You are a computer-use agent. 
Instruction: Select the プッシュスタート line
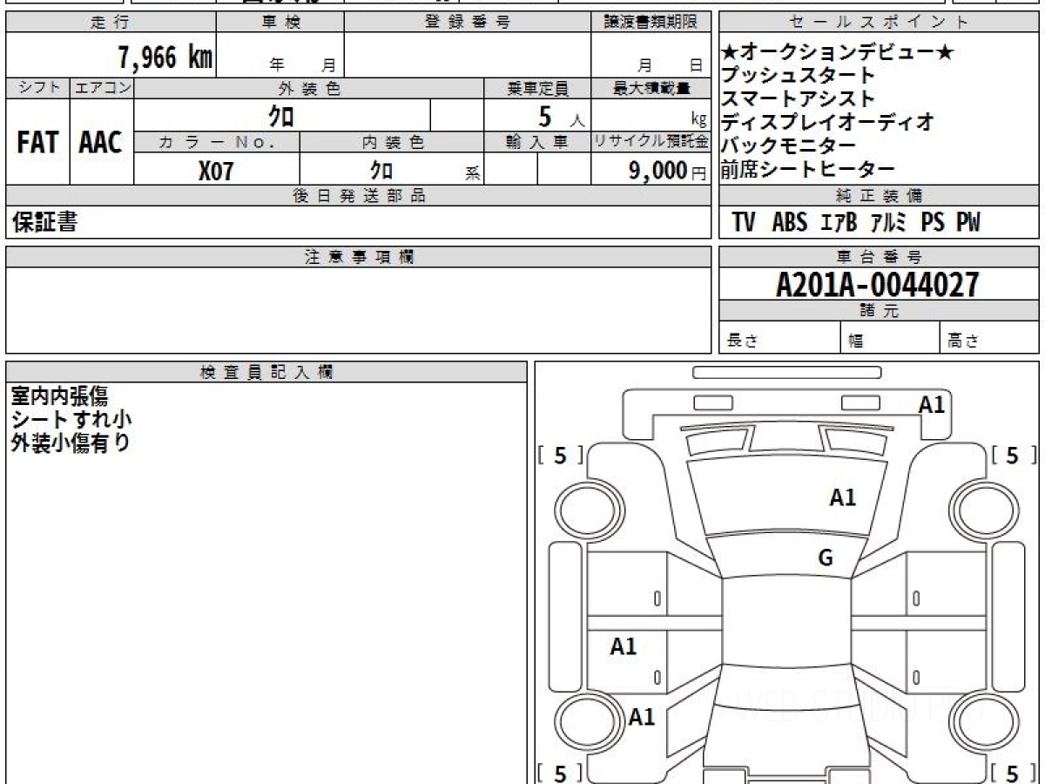click(798, 77)
